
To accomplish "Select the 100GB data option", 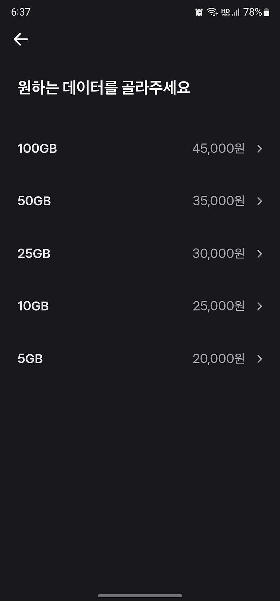I will click(140, 149).
